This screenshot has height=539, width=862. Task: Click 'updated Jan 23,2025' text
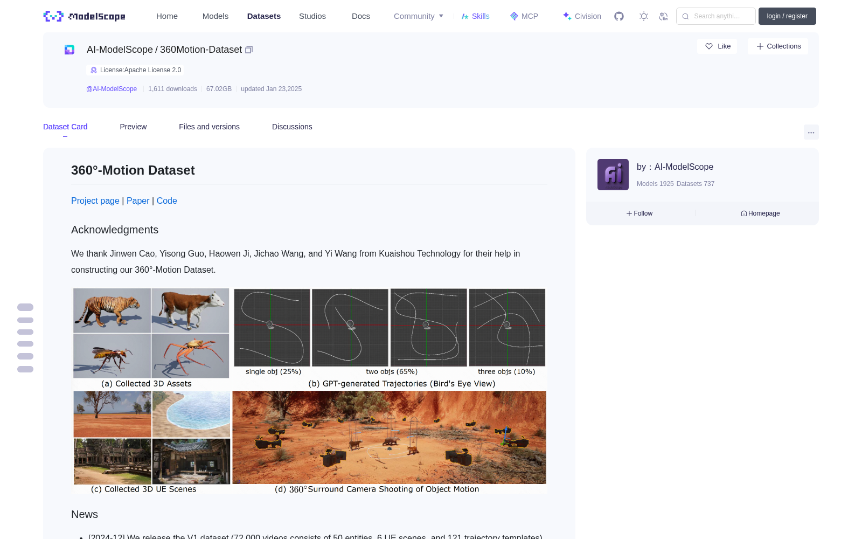coord(271,89)
